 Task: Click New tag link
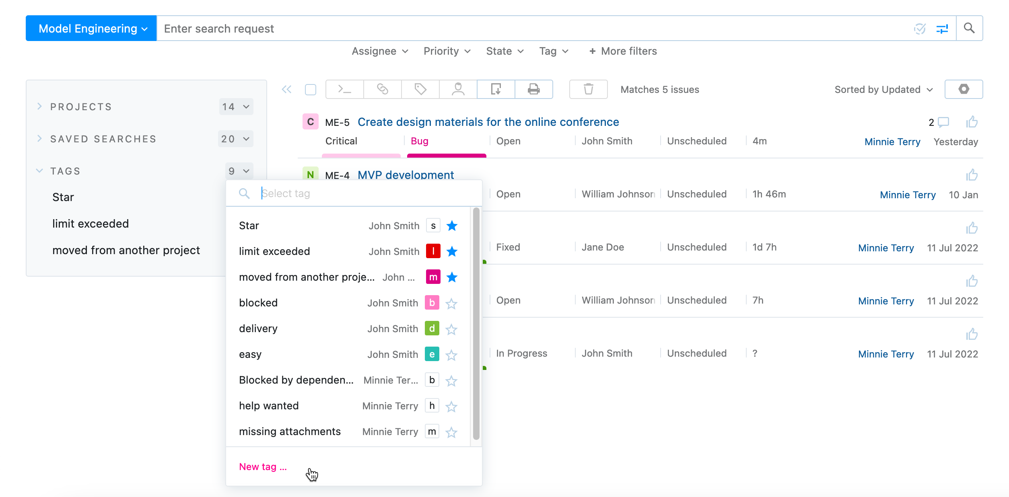tap(263, 466)
